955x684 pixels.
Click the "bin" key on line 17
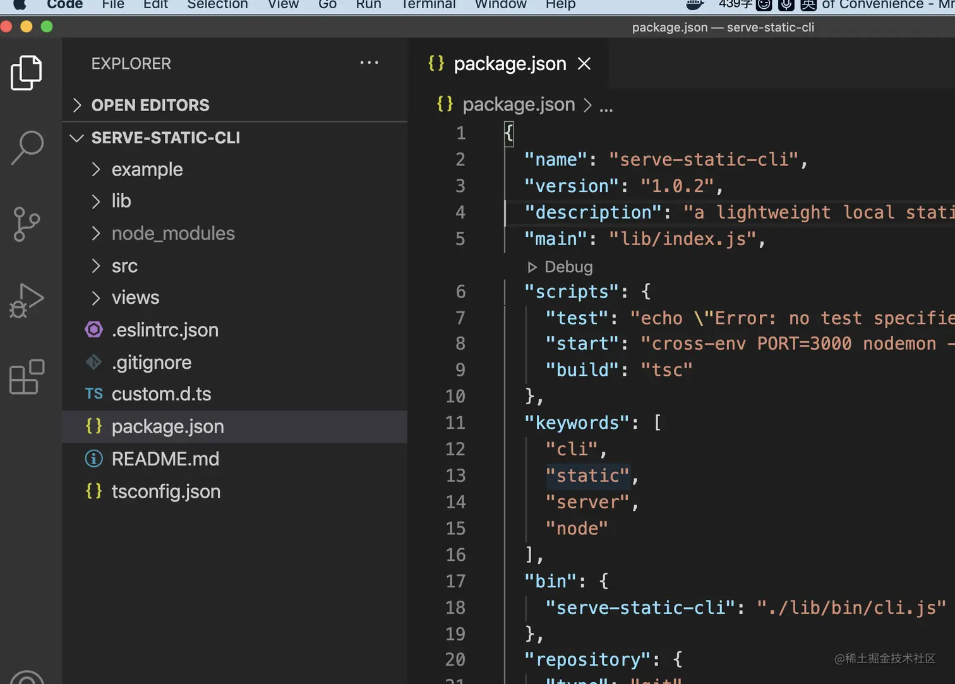click(x=551, y=581)
